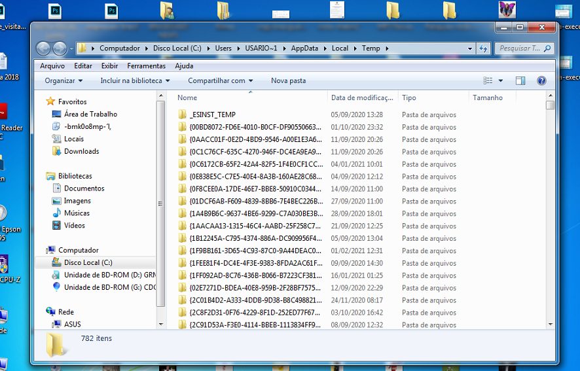The width and height of the screenshot is (580, 371).
Task: Open the Arquivo menu
Action: (x=52, y=66)
